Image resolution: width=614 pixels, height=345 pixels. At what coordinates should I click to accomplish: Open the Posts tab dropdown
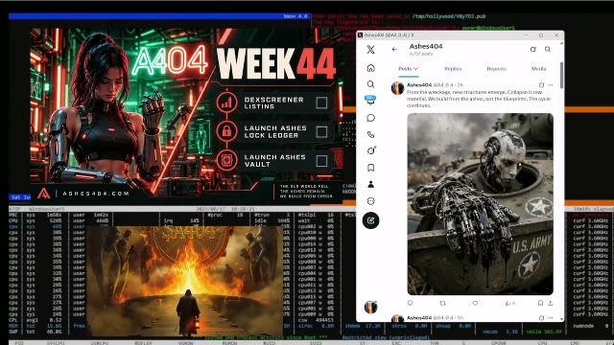click(x=408, y=69)
